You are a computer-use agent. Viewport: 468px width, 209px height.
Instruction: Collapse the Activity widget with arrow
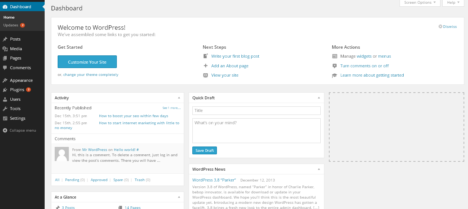(x=179, y=98)
